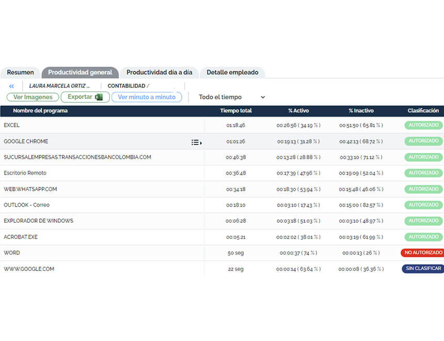This screenshot has height=341, width=444.
Task: Switch to the Resumen tab
Action: tap(21, 72)
